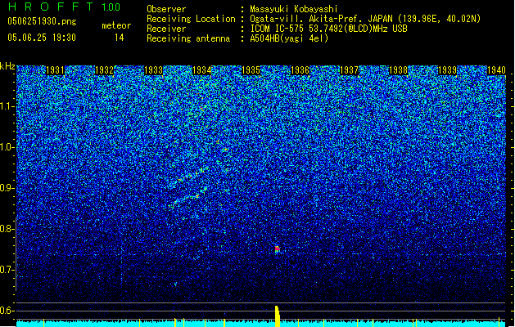This screenshot has width=515, height=327.
Task: Click the 0.7 kHz axis label
Action: click(7, 270)
